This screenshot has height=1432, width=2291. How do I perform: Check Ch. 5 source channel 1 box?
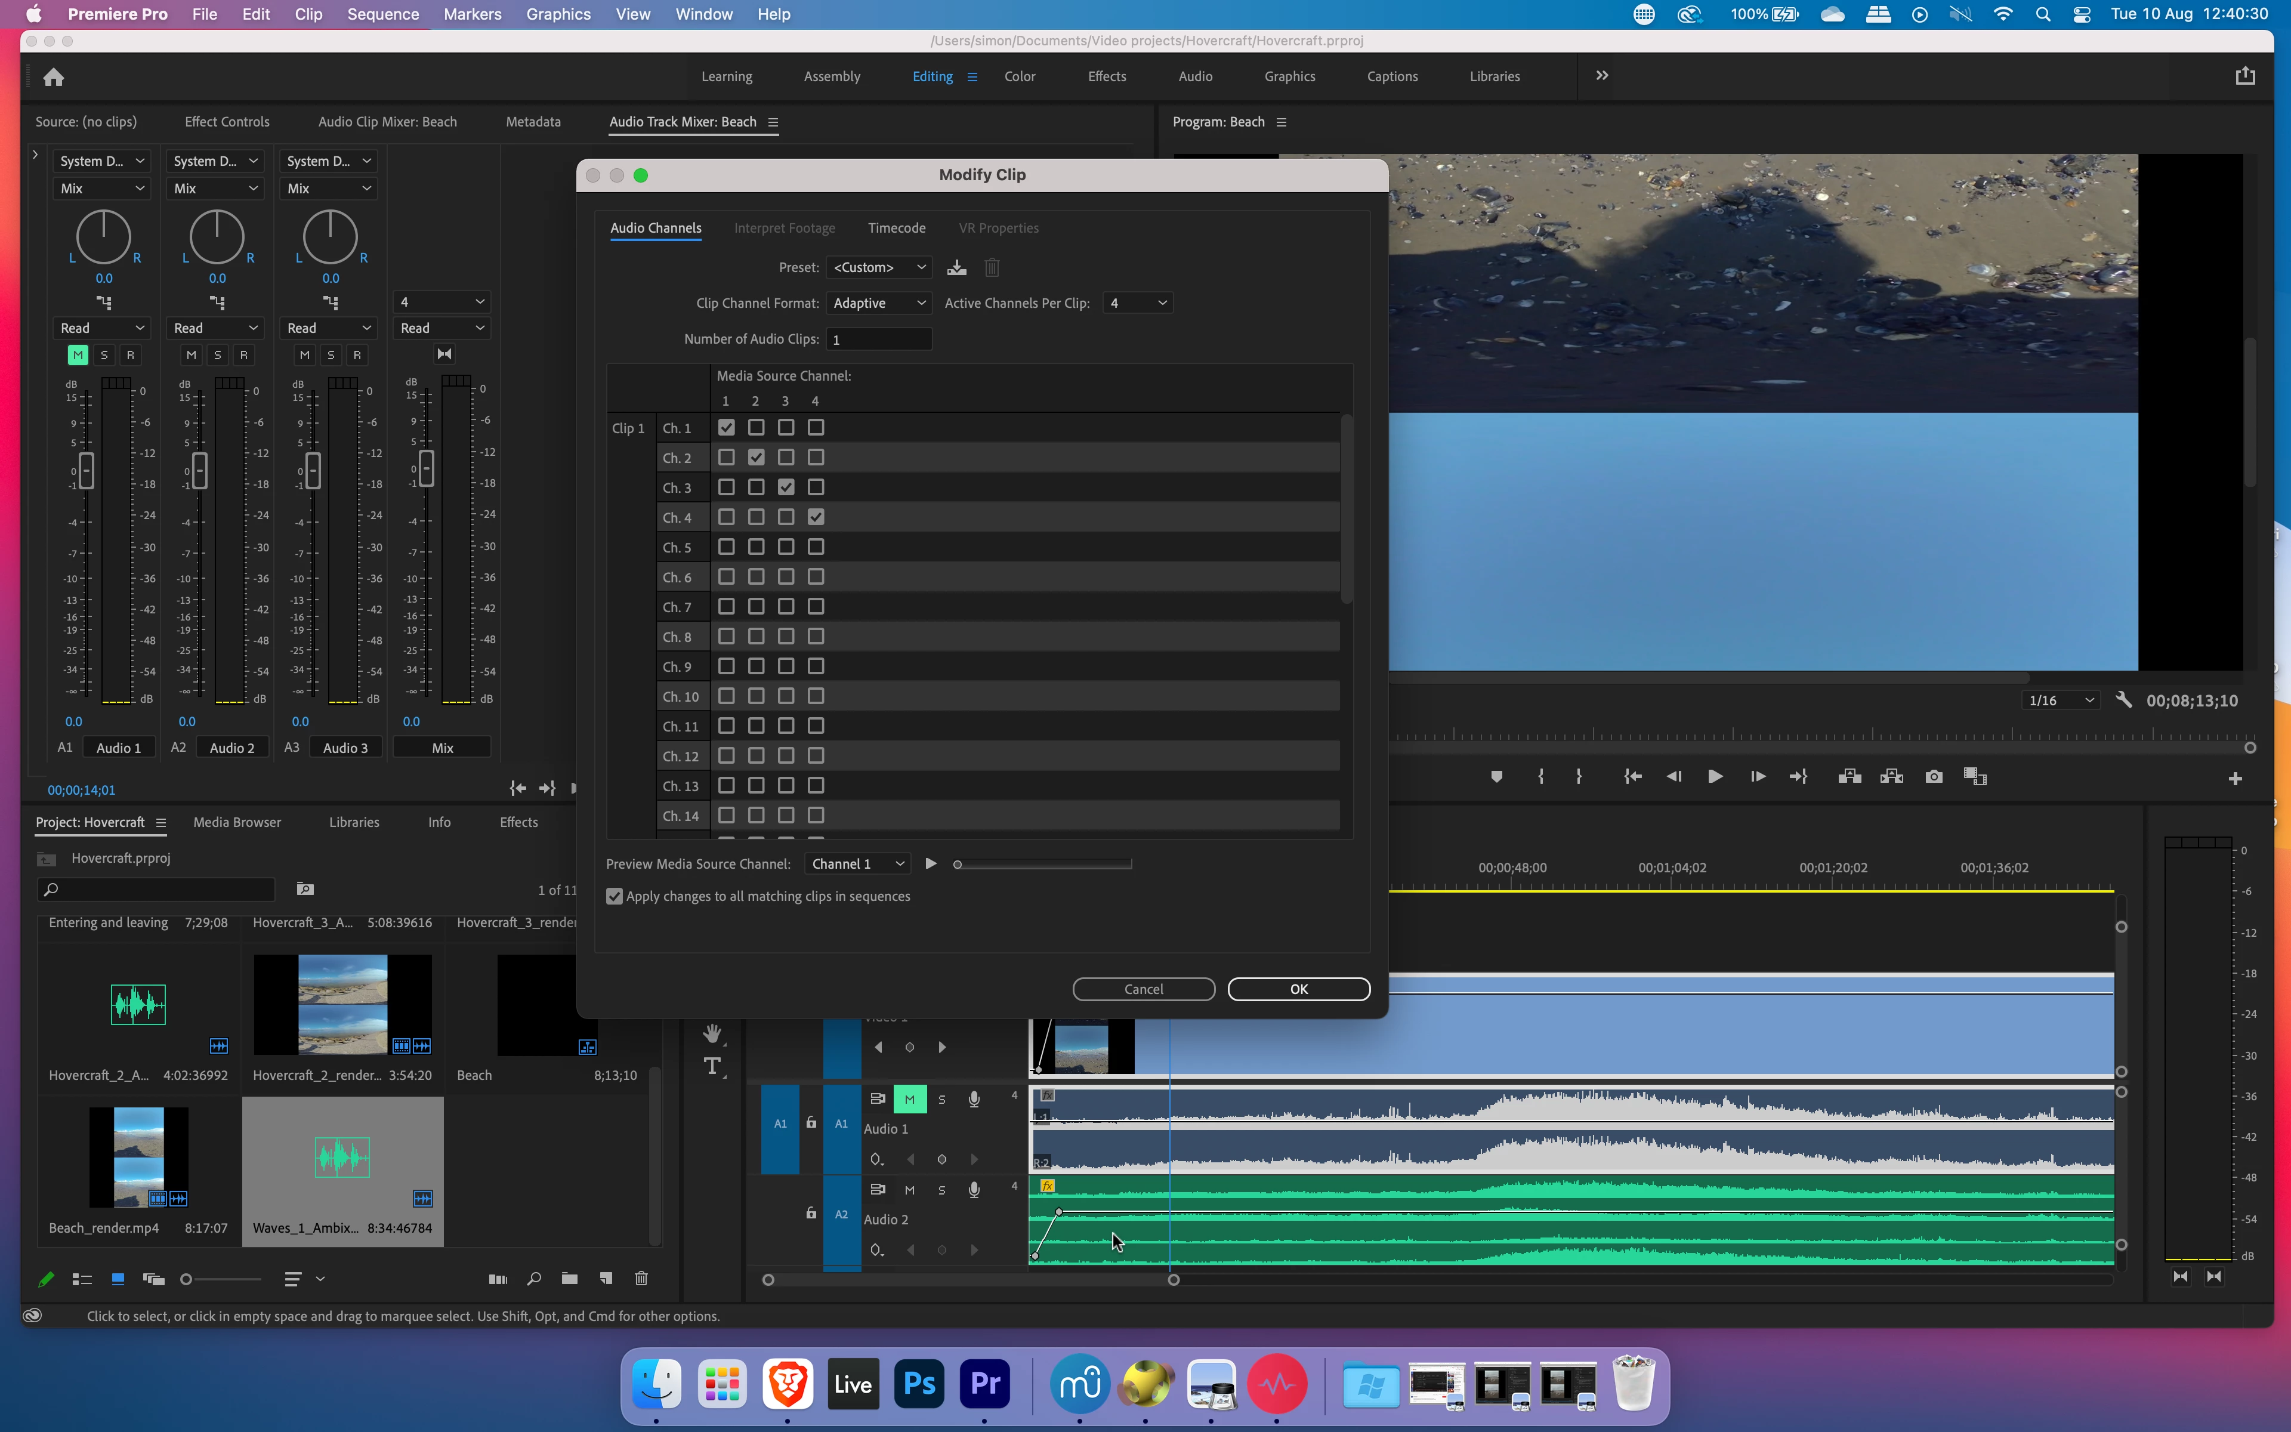coord(726,547)
